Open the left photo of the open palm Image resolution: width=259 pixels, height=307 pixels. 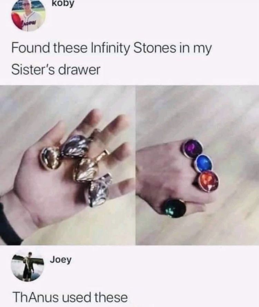(68, 165)
